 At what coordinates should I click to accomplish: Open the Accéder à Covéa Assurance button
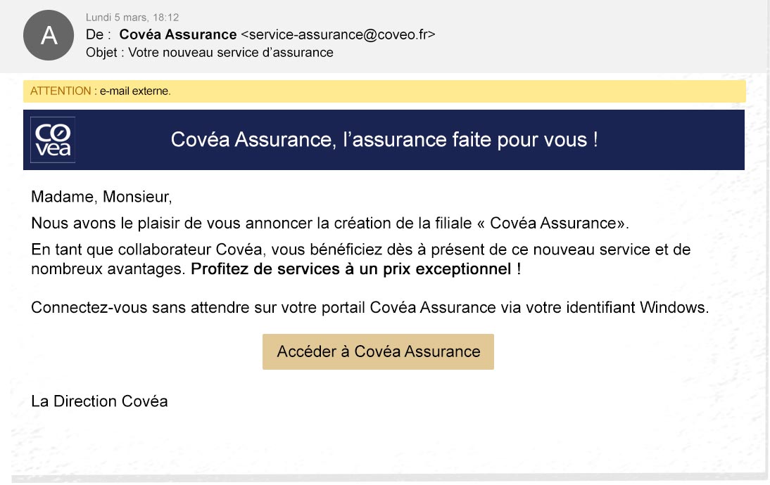pos(378,351)
